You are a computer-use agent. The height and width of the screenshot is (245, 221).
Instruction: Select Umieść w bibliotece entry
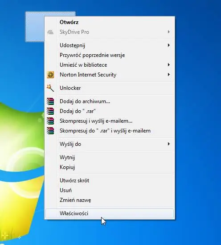click(110, 65)
